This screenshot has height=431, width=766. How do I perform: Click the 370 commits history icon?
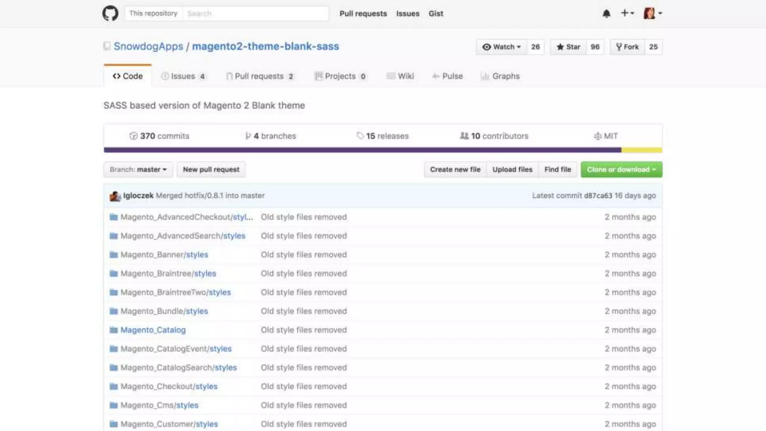tap(133, 136)
